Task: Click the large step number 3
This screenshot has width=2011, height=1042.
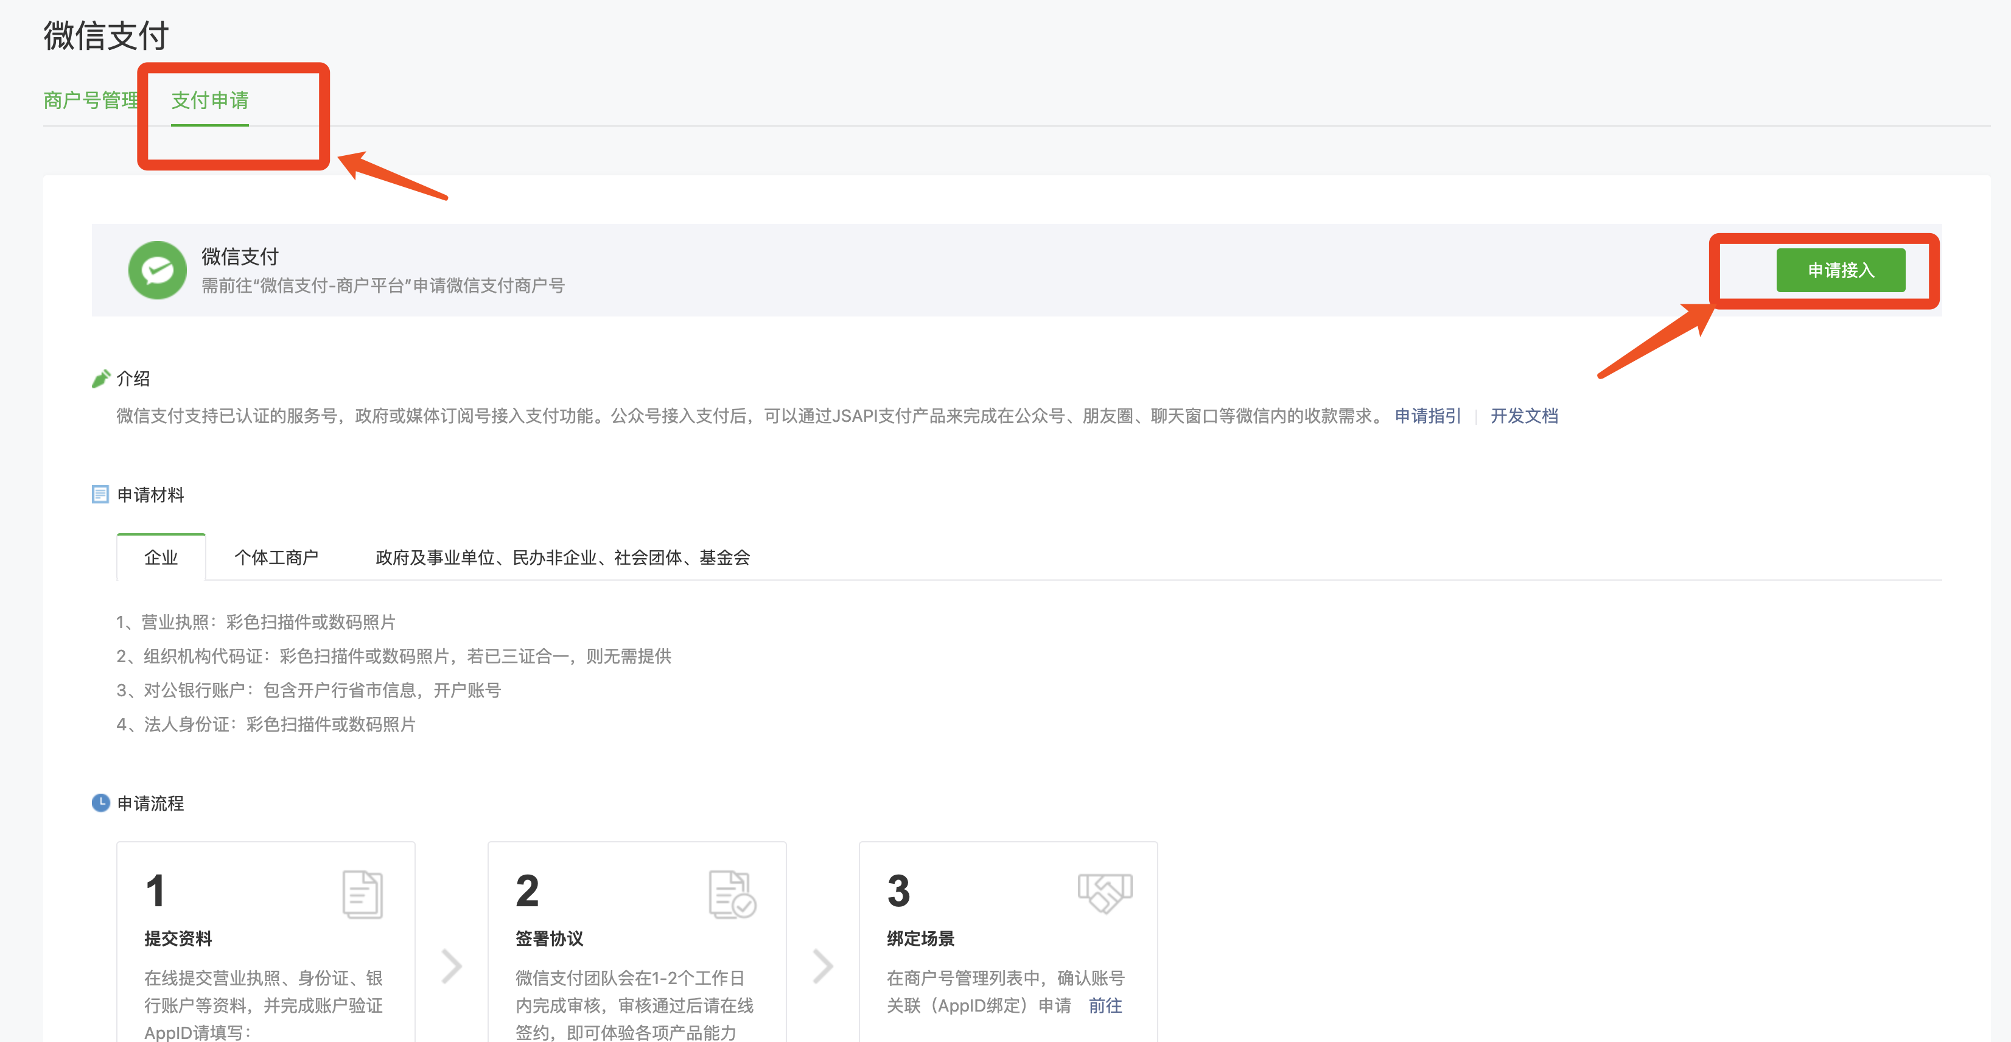Action: (x=898, y=891)
